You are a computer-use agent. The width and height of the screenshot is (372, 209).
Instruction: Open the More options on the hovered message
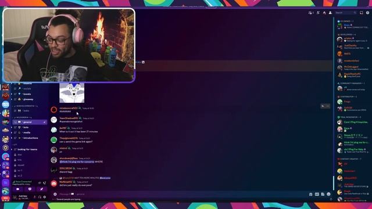(x=328, y=106)
